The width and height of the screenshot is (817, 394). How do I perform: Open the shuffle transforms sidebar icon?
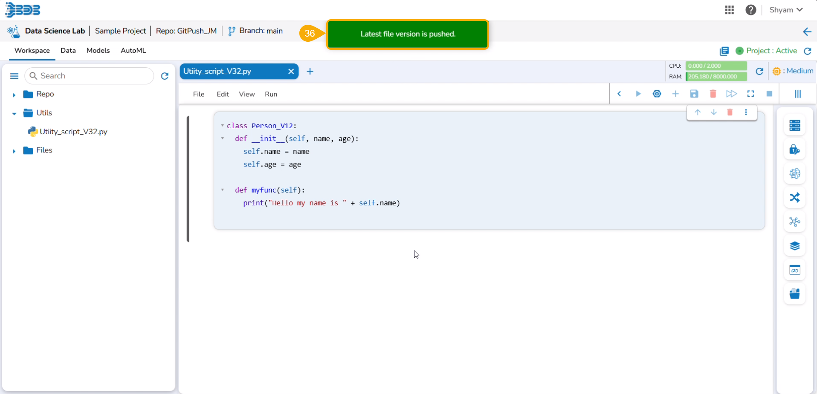(794, 198)
